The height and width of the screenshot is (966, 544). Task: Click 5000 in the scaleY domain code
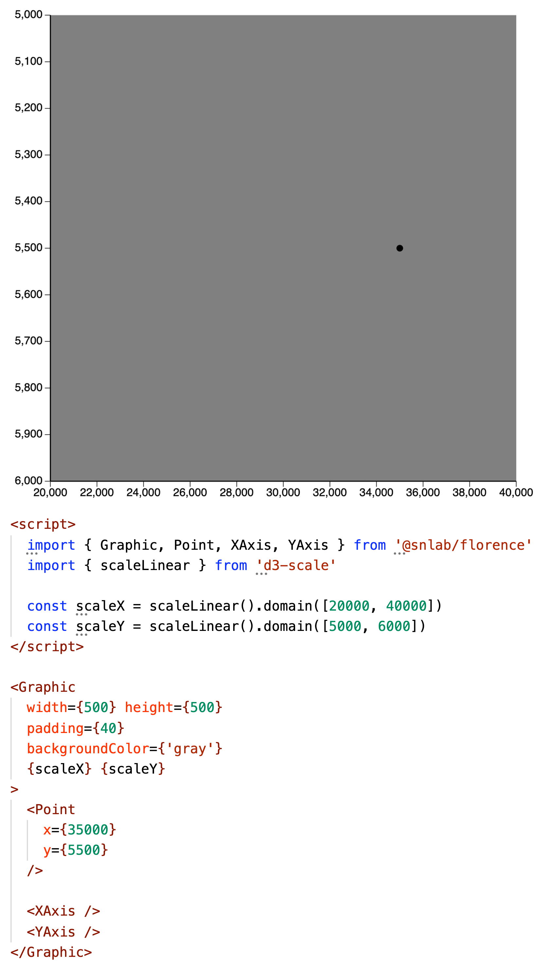(345, 626)
